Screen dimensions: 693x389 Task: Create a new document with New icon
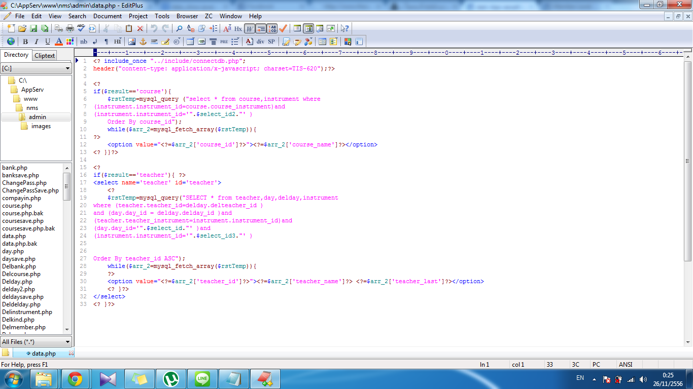point(11,28)
